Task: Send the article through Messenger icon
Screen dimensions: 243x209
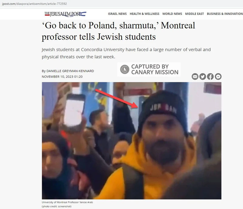Action: coord(218,77)
